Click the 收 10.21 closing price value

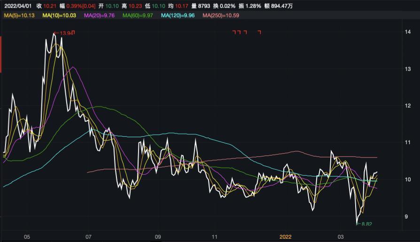[x=46, y=6]
